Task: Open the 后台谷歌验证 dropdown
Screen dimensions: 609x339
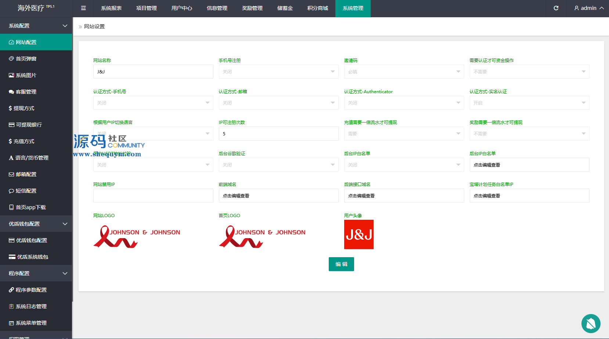Action: tap(278, 165)
